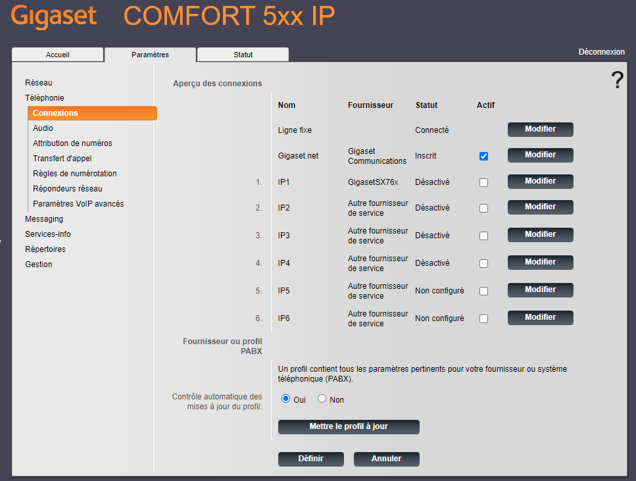
Task: Open Attribution de numéros page
Action: coord(72,143)
